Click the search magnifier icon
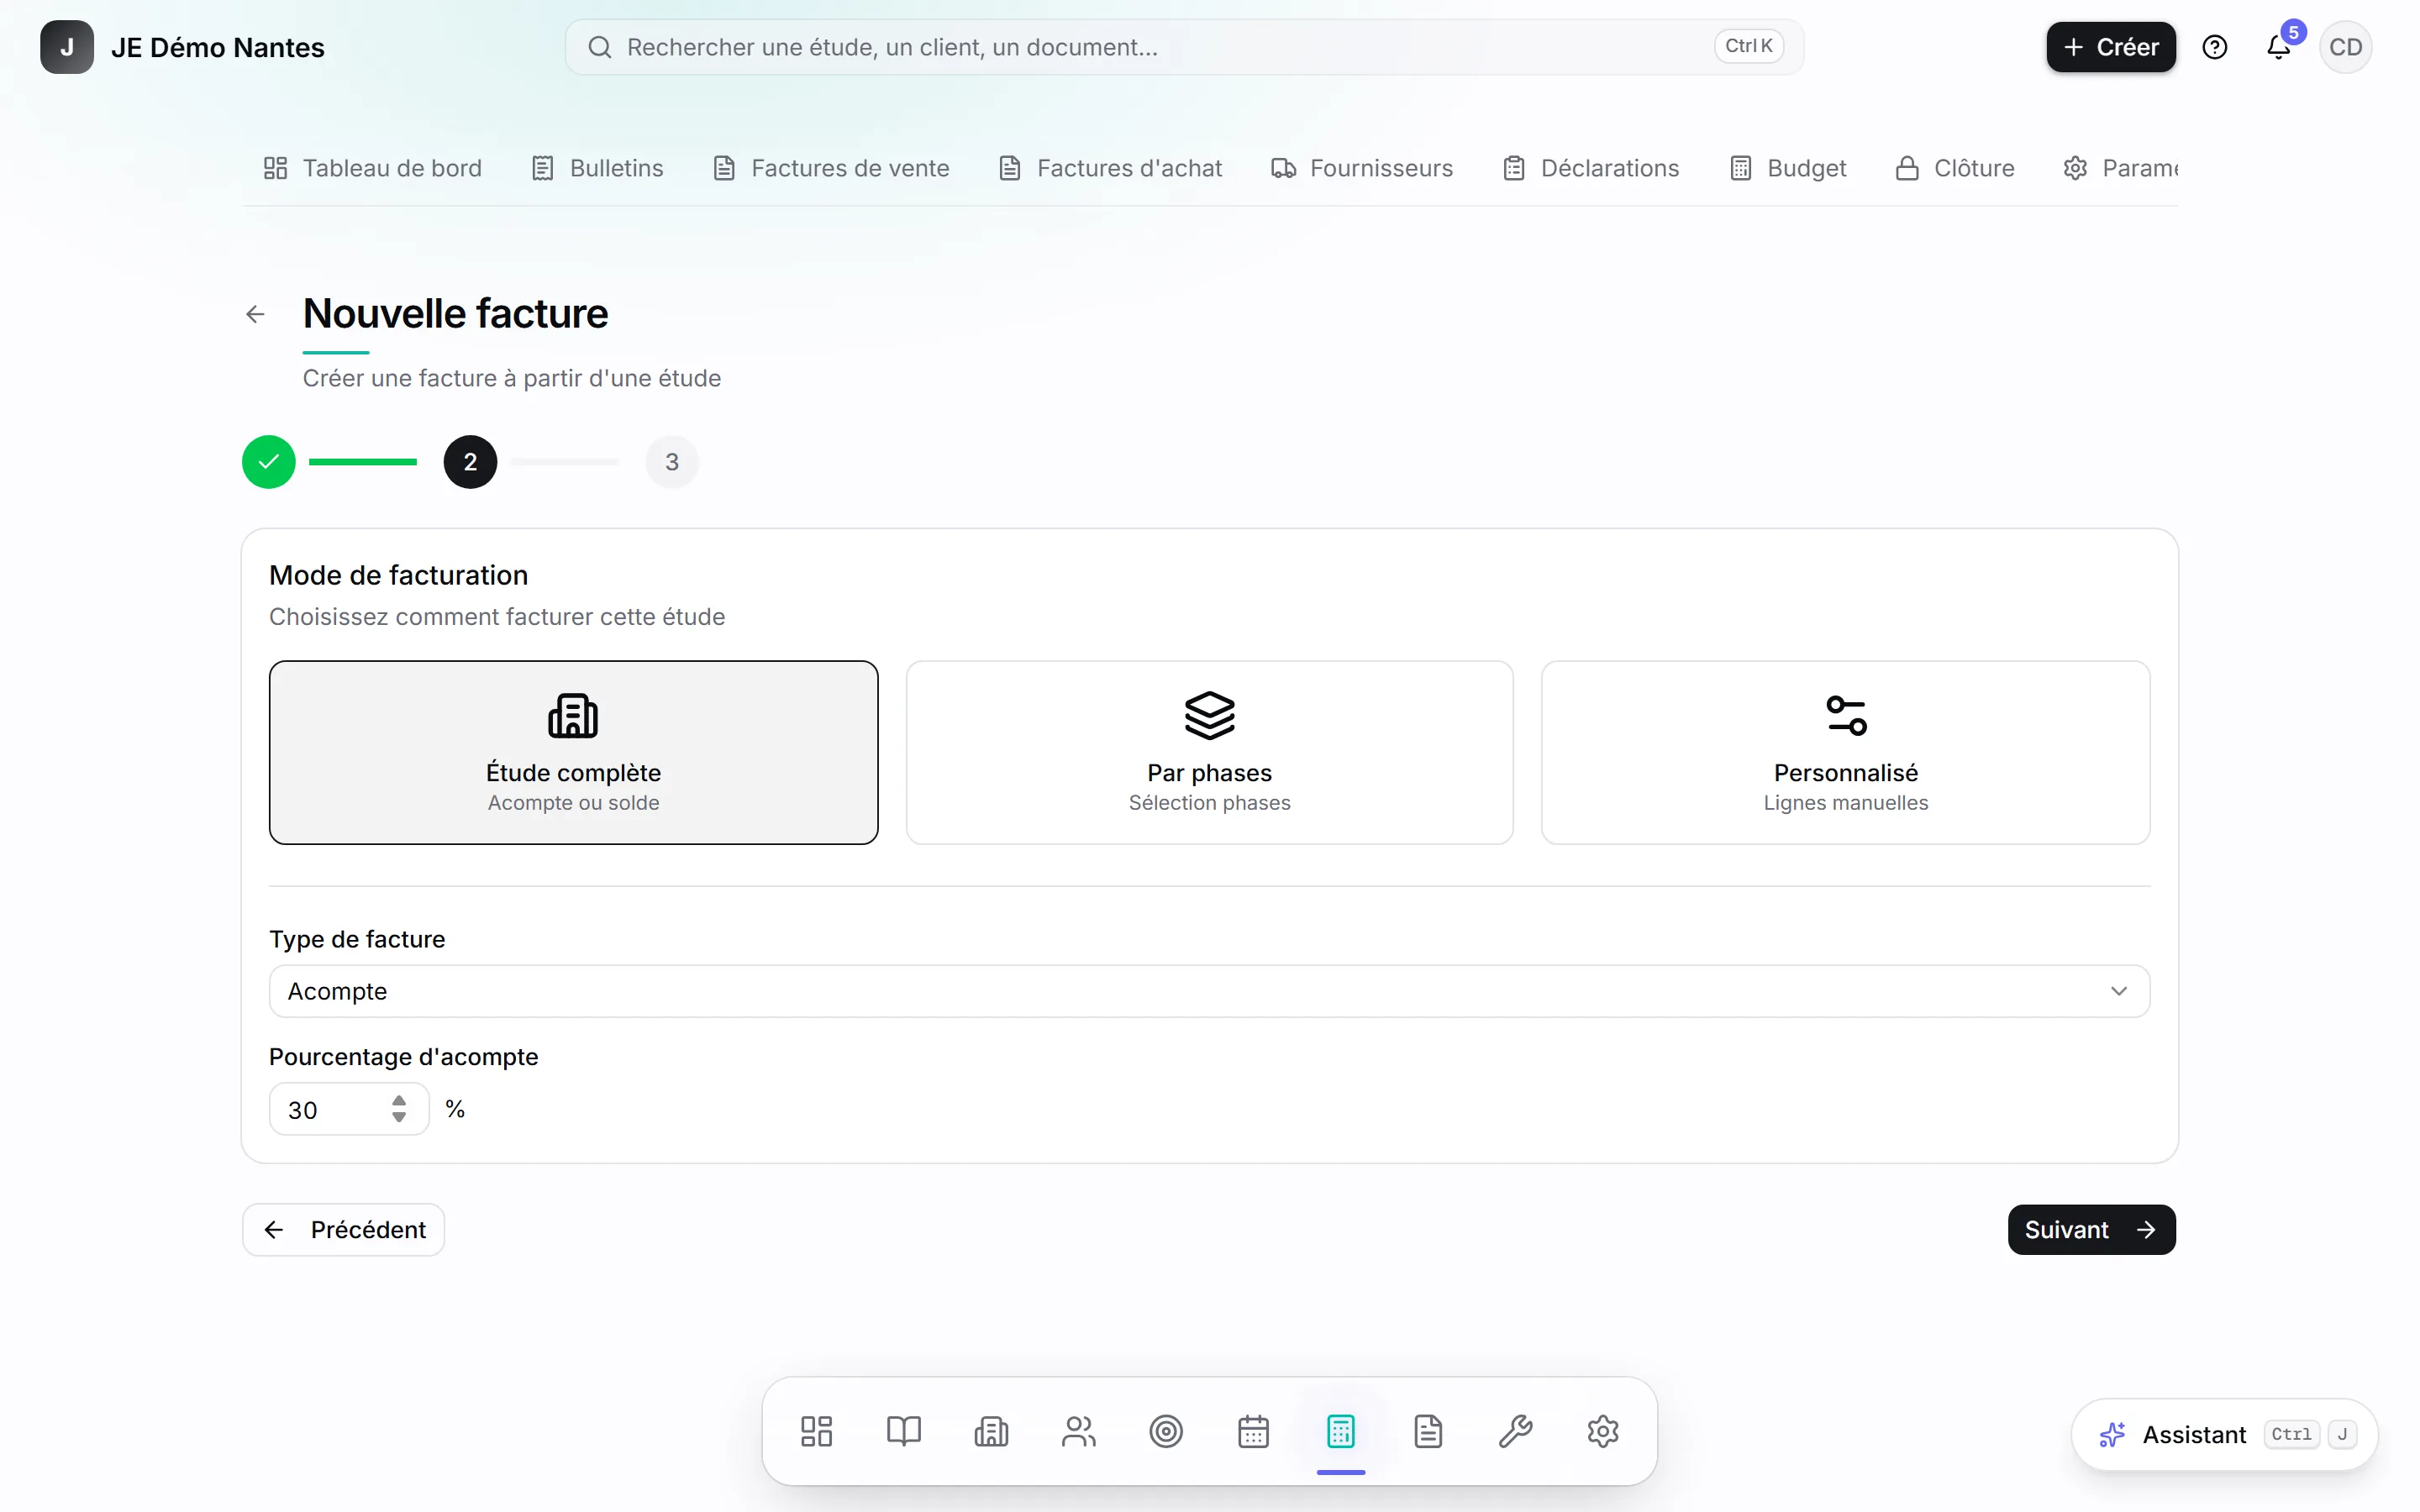 [x=600, y=47]
